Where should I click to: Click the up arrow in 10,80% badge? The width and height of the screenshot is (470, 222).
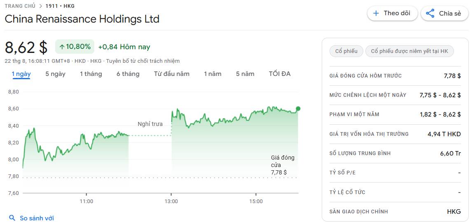click(x=62, y=47)
